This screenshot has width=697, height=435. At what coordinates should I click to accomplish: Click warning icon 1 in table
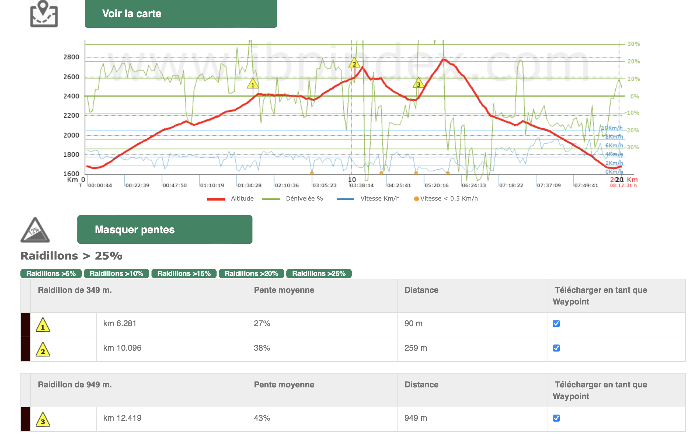43,325
